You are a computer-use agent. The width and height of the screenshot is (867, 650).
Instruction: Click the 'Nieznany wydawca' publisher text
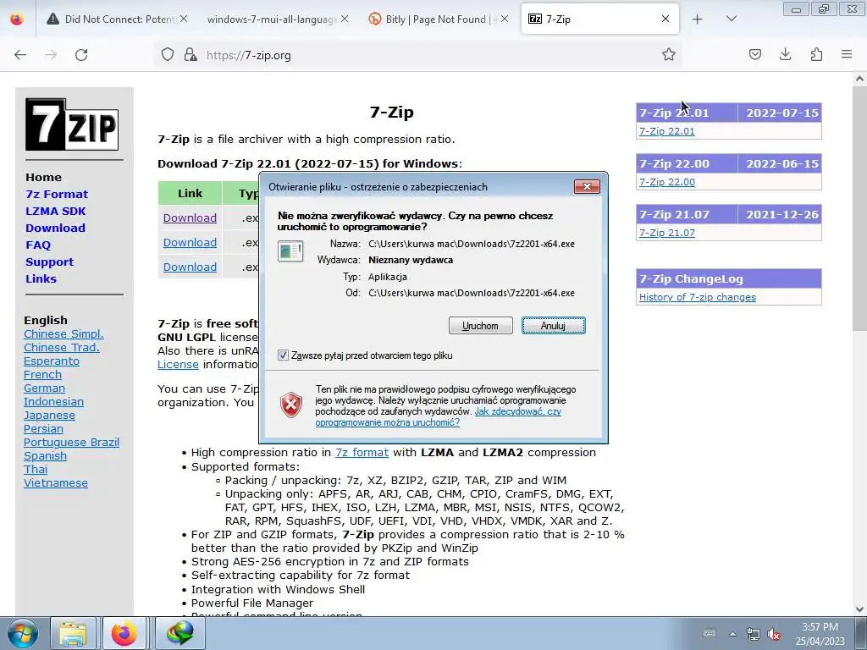pos(411,260)
